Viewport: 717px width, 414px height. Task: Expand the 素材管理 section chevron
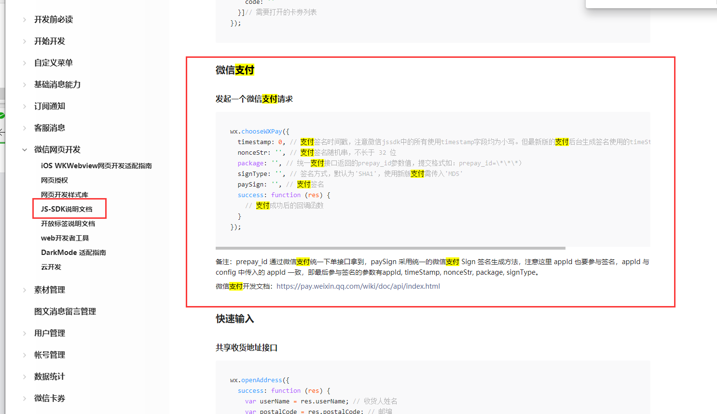(x=25, y=290)
